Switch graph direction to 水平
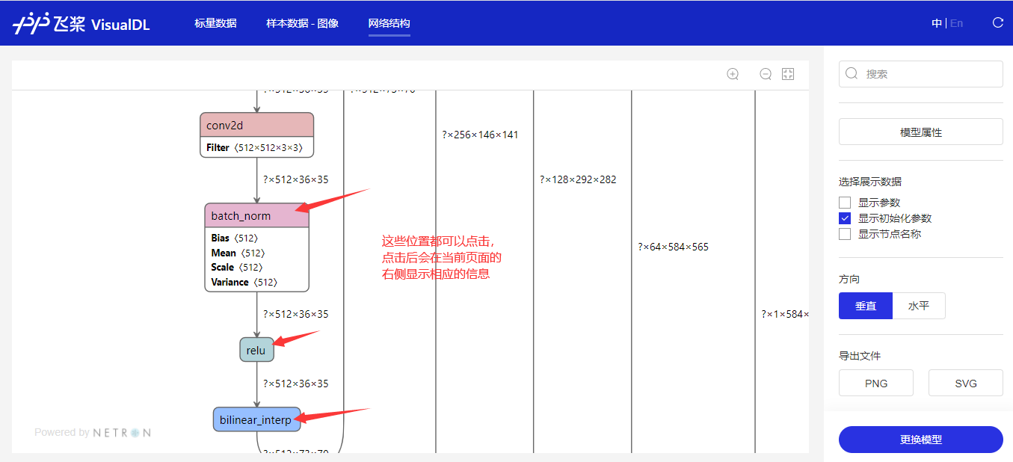Viewport: 1013px width, 462px height. click(x=919, y=305)
